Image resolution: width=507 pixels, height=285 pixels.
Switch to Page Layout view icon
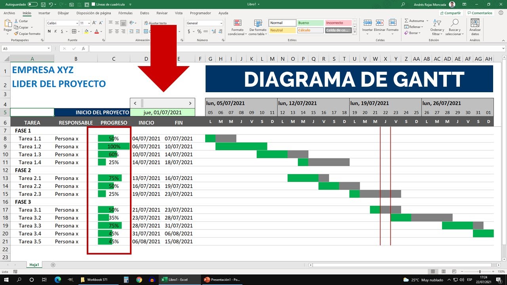click(443, 272)
